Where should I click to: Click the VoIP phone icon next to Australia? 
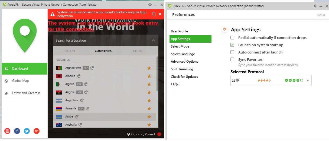80,125
